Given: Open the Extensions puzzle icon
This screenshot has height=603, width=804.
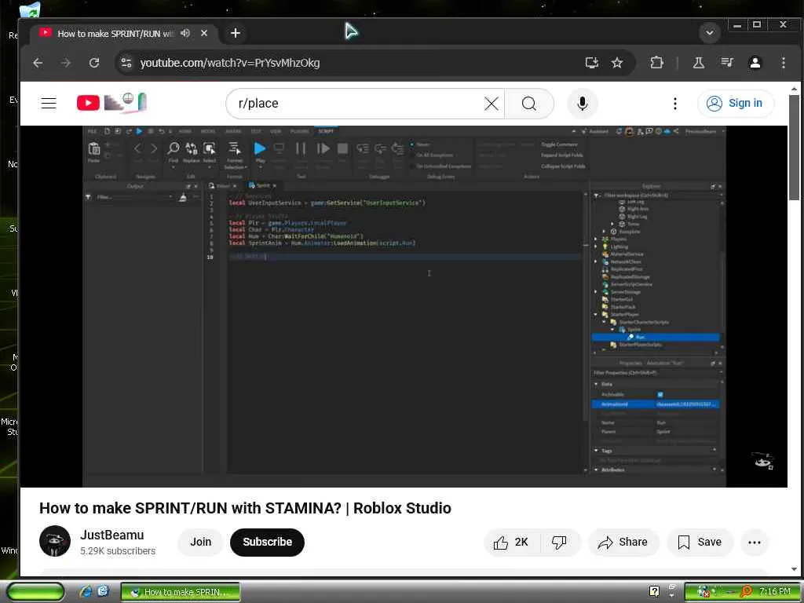Looking at the screenshot, I should point(656,63).
